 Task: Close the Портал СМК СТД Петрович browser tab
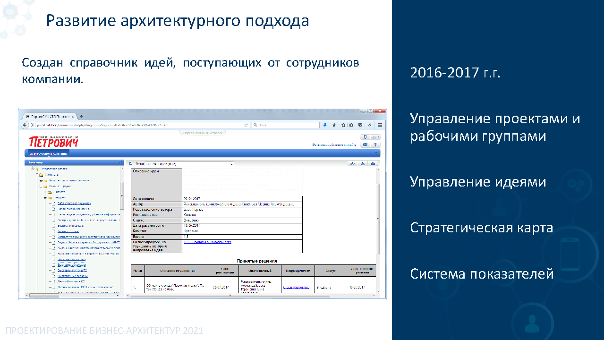click(x=73, y=117)
